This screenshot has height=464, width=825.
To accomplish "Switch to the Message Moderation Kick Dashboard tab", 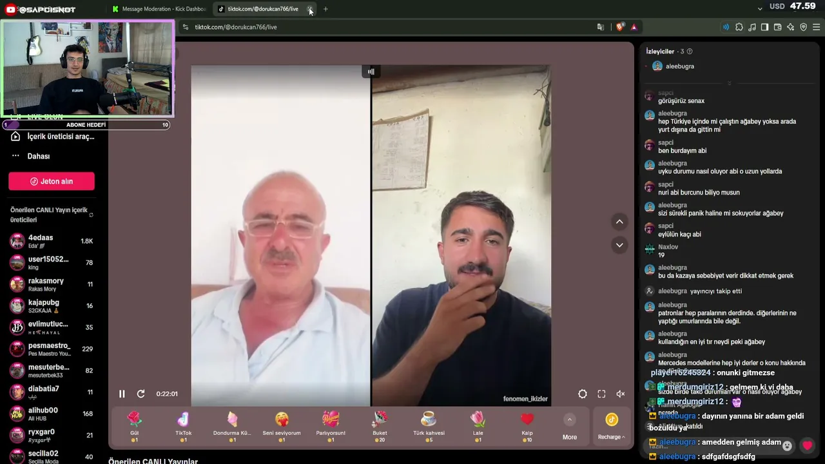I will pyautogui.click(x=159, y=9).
